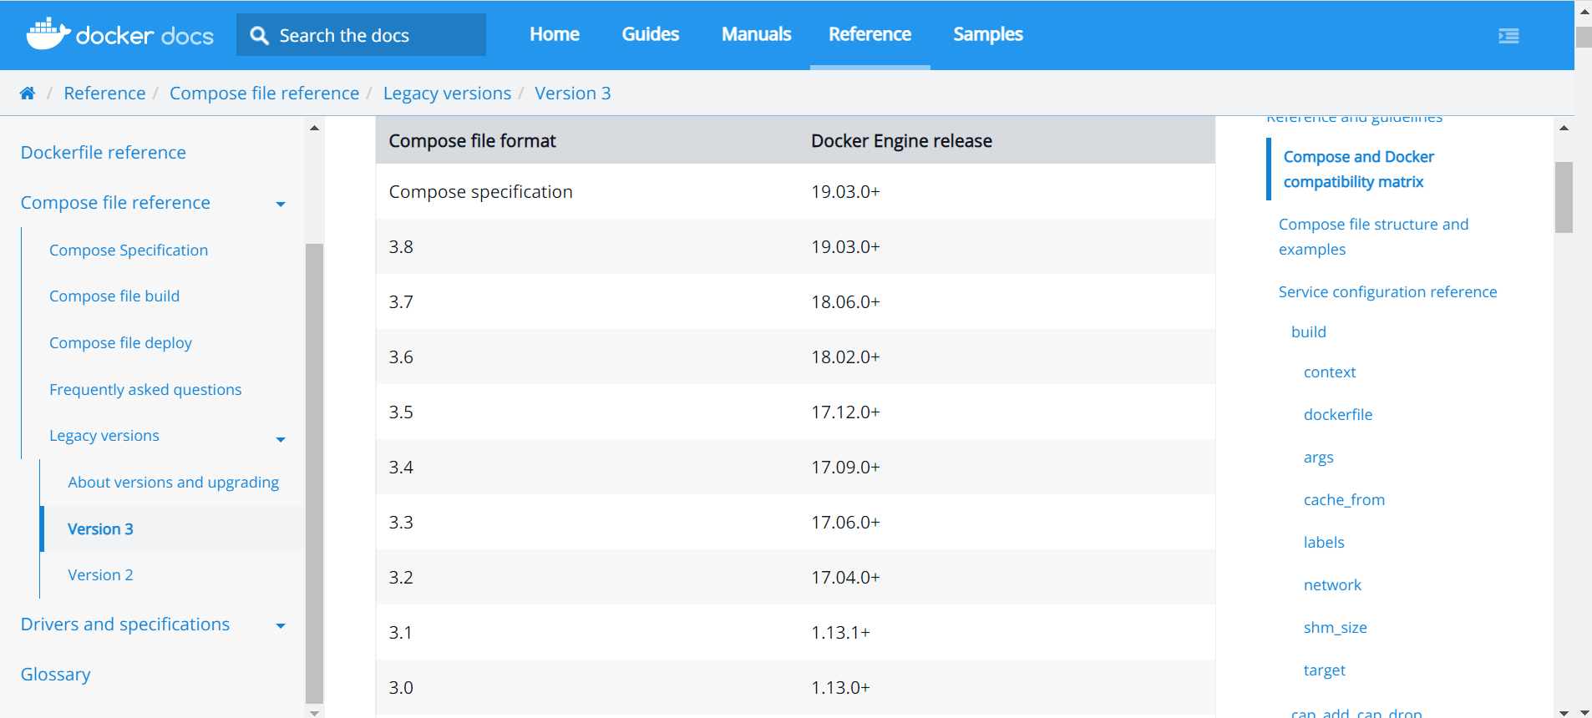Jump to Compose and Docker compatibility matrix

tap(1358, 169)
